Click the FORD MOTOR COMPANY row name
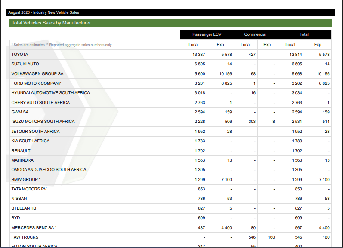Screen dimensions: 343x248 click(36, 83)
